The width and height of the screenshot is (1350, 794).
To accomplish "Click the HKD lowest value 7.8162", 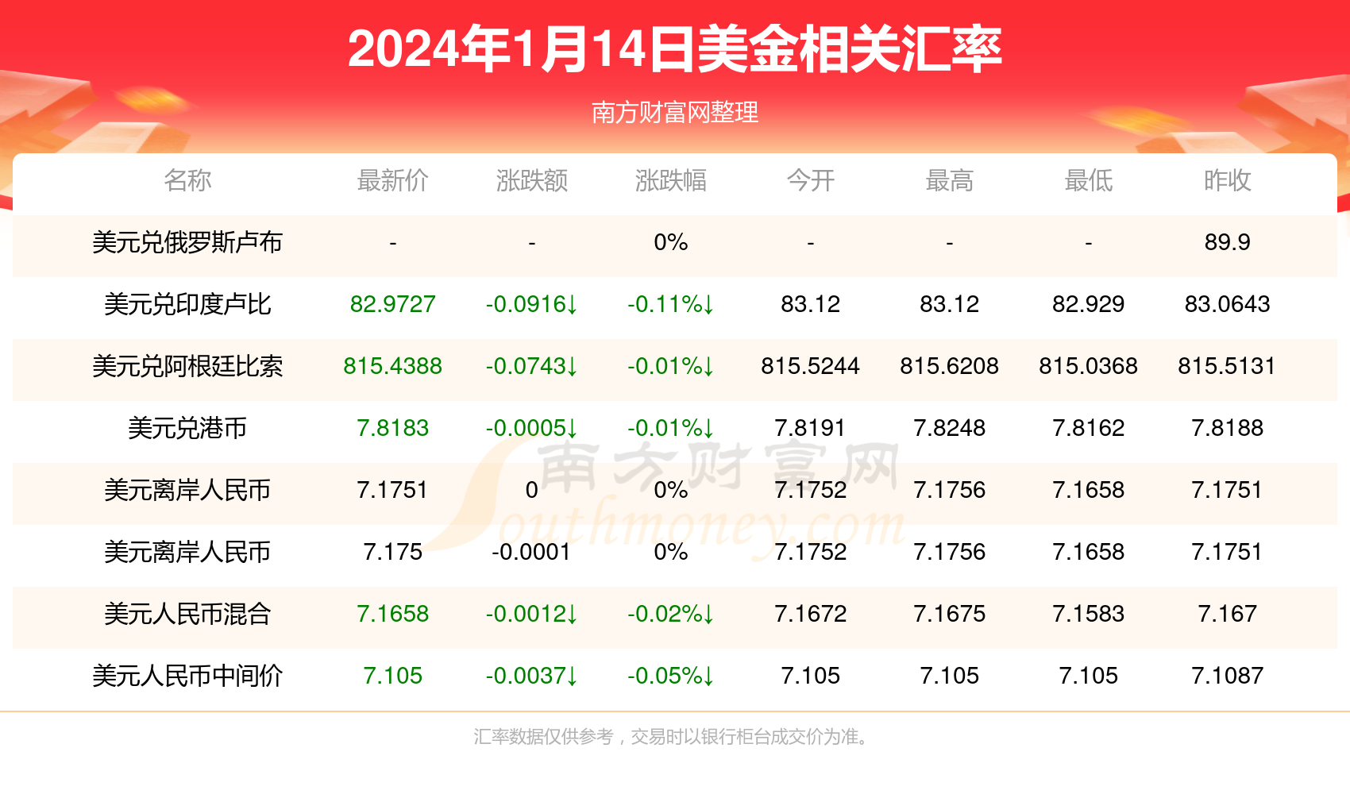I will tap(1088, 428).
